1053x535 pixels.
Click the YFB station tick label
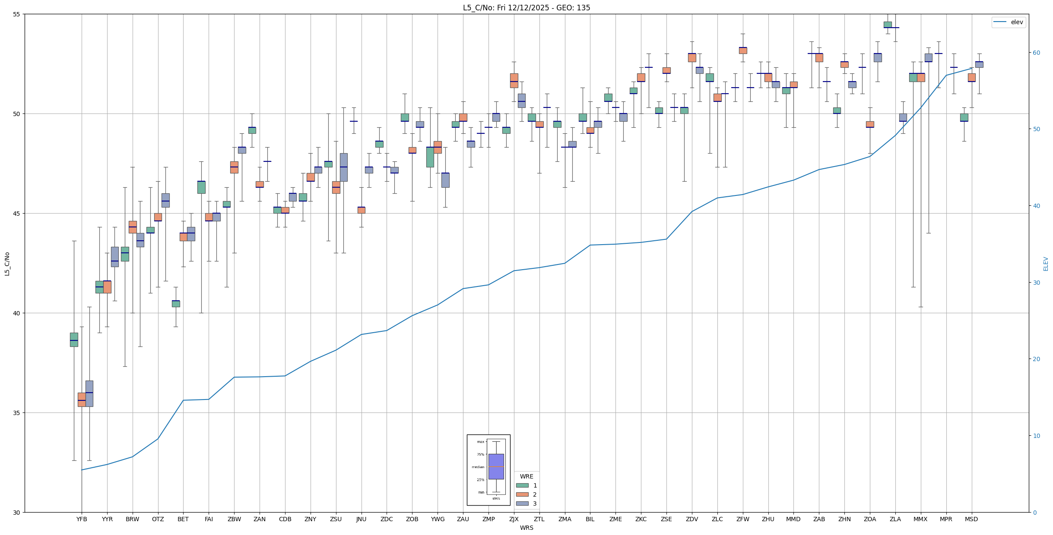(82, 519)
